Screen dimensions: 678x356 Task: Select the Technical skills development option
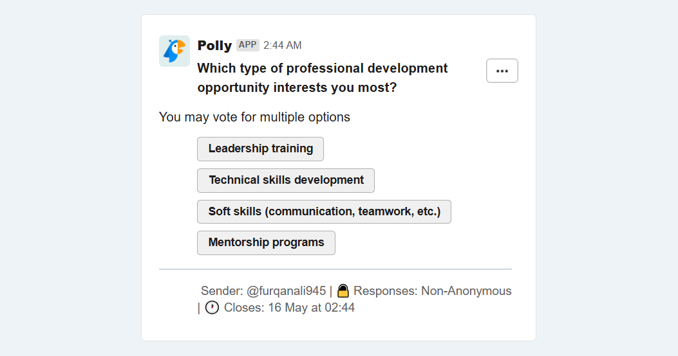coord(286,181)
